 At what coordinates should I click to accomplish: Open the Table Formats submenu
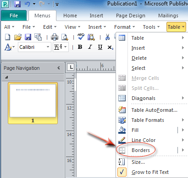coord(152,120)
